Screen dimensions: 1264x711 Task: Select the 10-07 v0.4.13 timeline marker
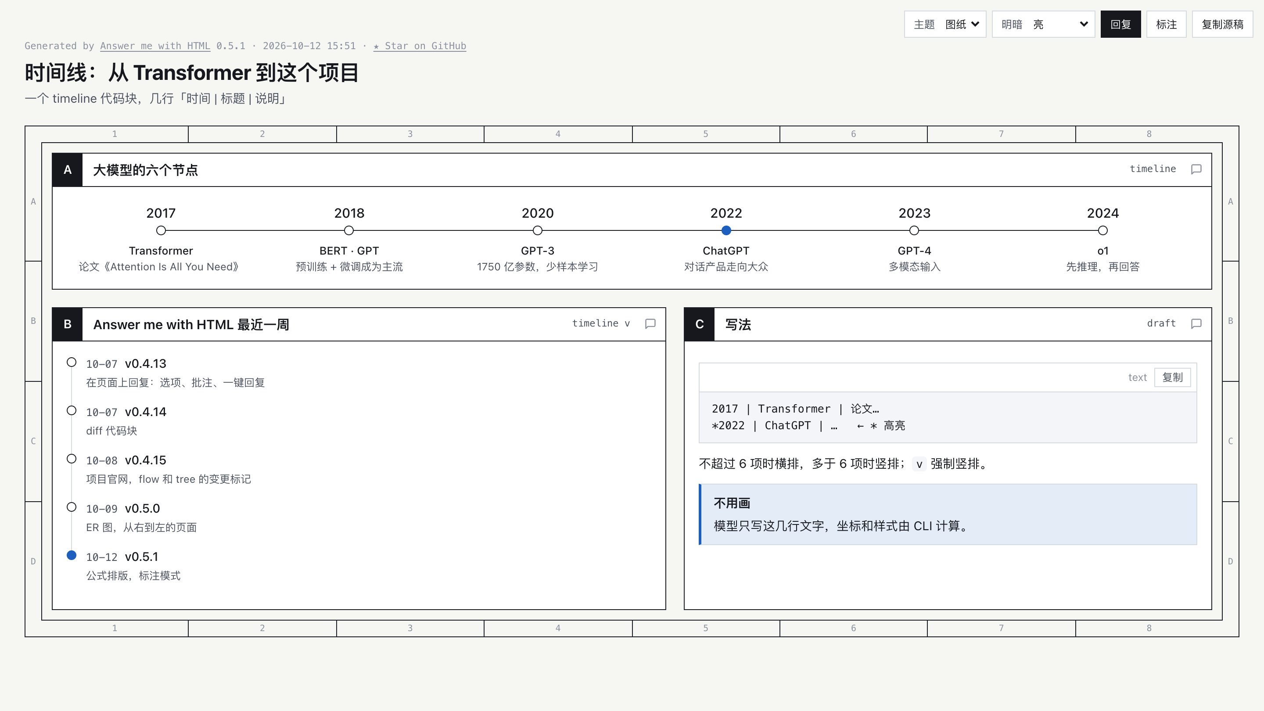click(x=72, y=362)
